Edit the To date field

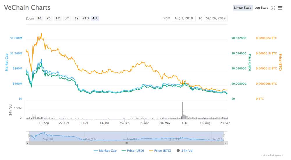(x=216, y=18)
